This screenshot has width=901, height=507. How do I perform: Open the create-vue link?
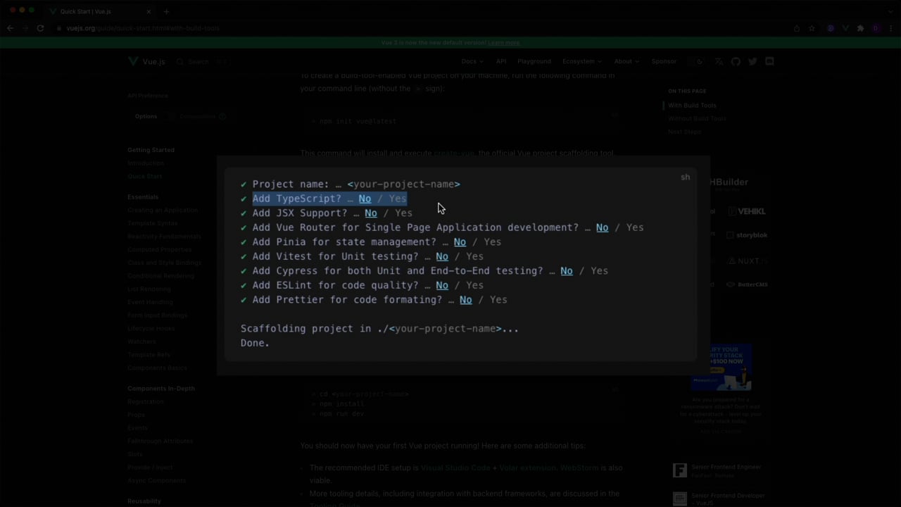[454, 153]
